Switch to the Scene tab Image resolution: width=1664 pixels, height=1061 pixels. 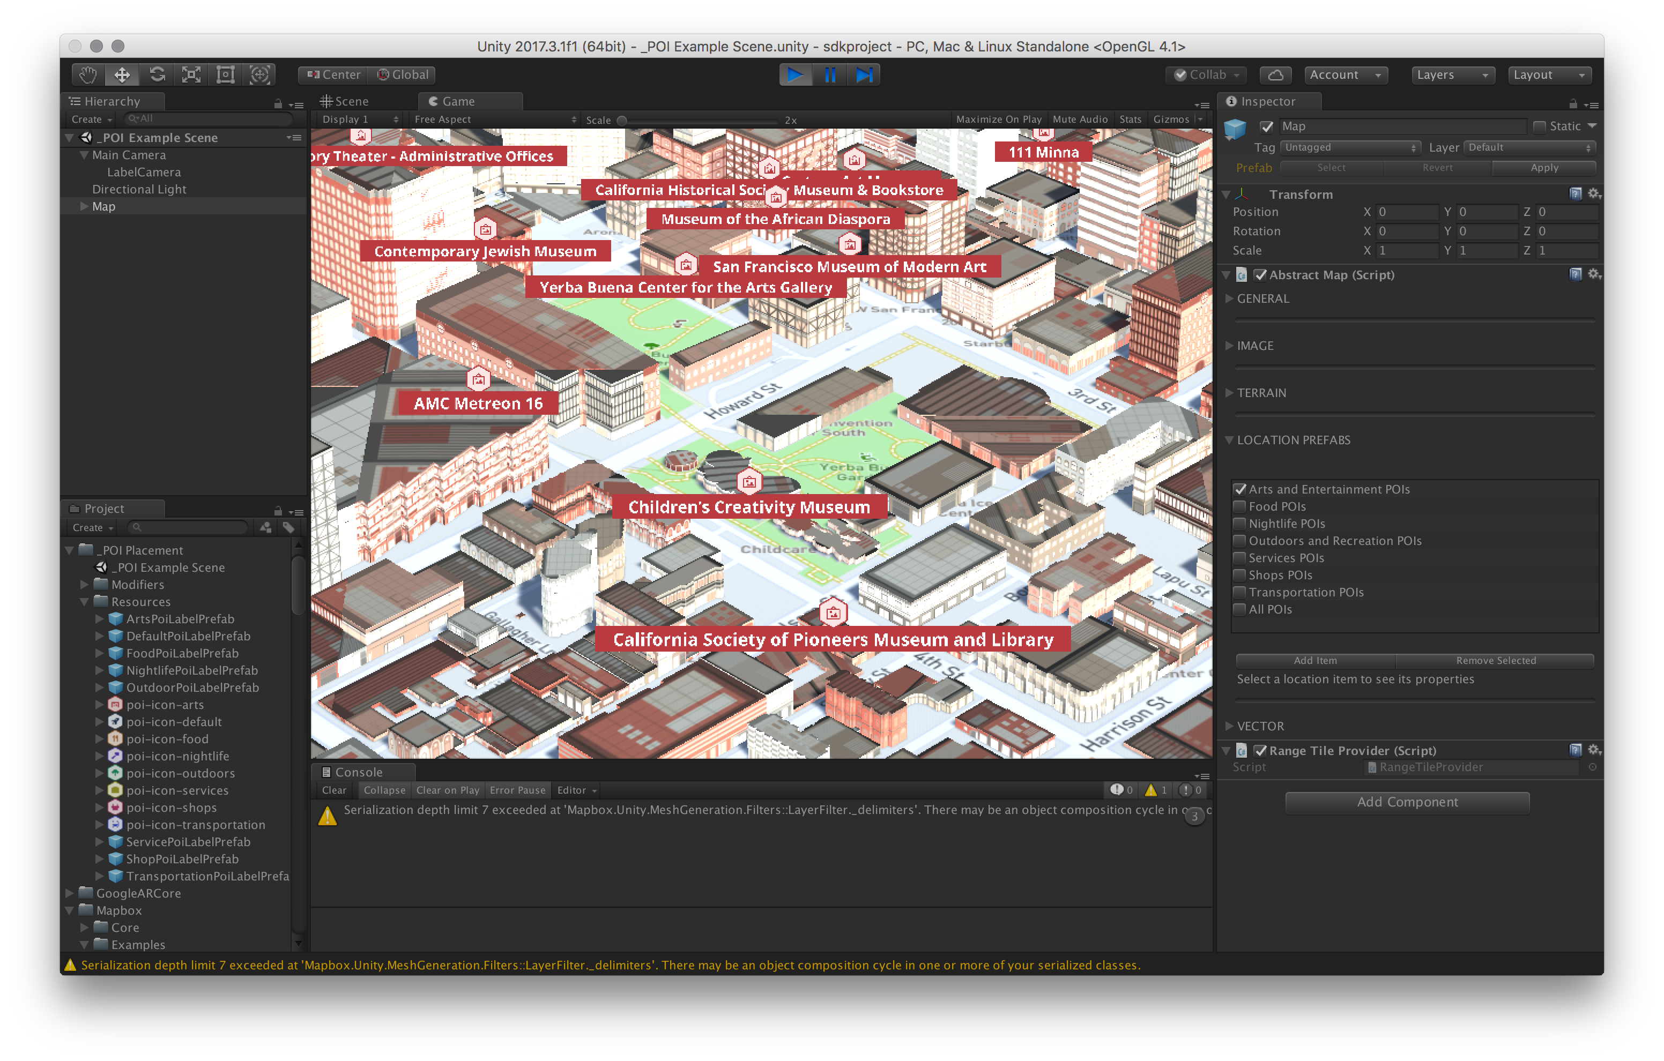[x=346, y=101]
